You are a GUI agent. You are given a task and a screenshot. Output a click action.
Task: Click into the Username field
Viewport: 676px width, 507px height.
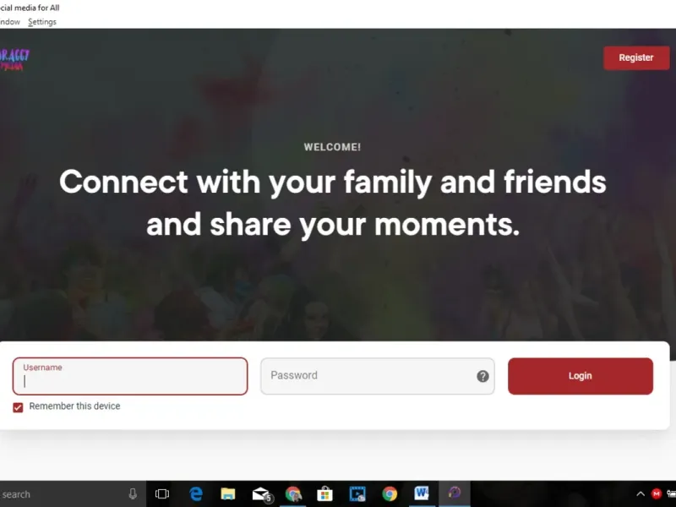[130, 376]
